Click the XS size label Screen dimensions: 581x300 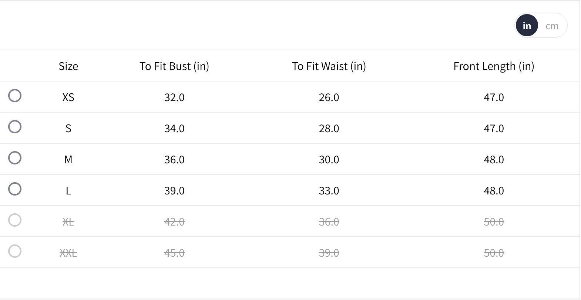click(68, 97)
